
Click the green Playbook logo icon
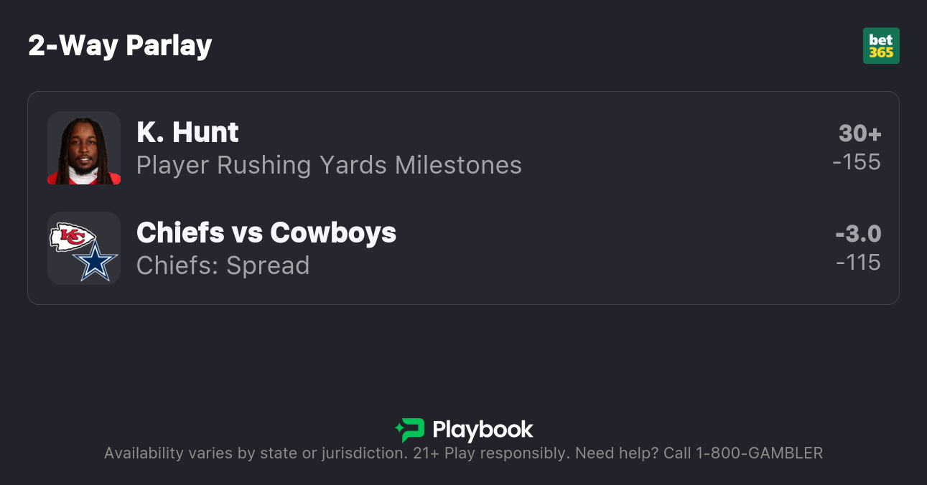[410, 430]
